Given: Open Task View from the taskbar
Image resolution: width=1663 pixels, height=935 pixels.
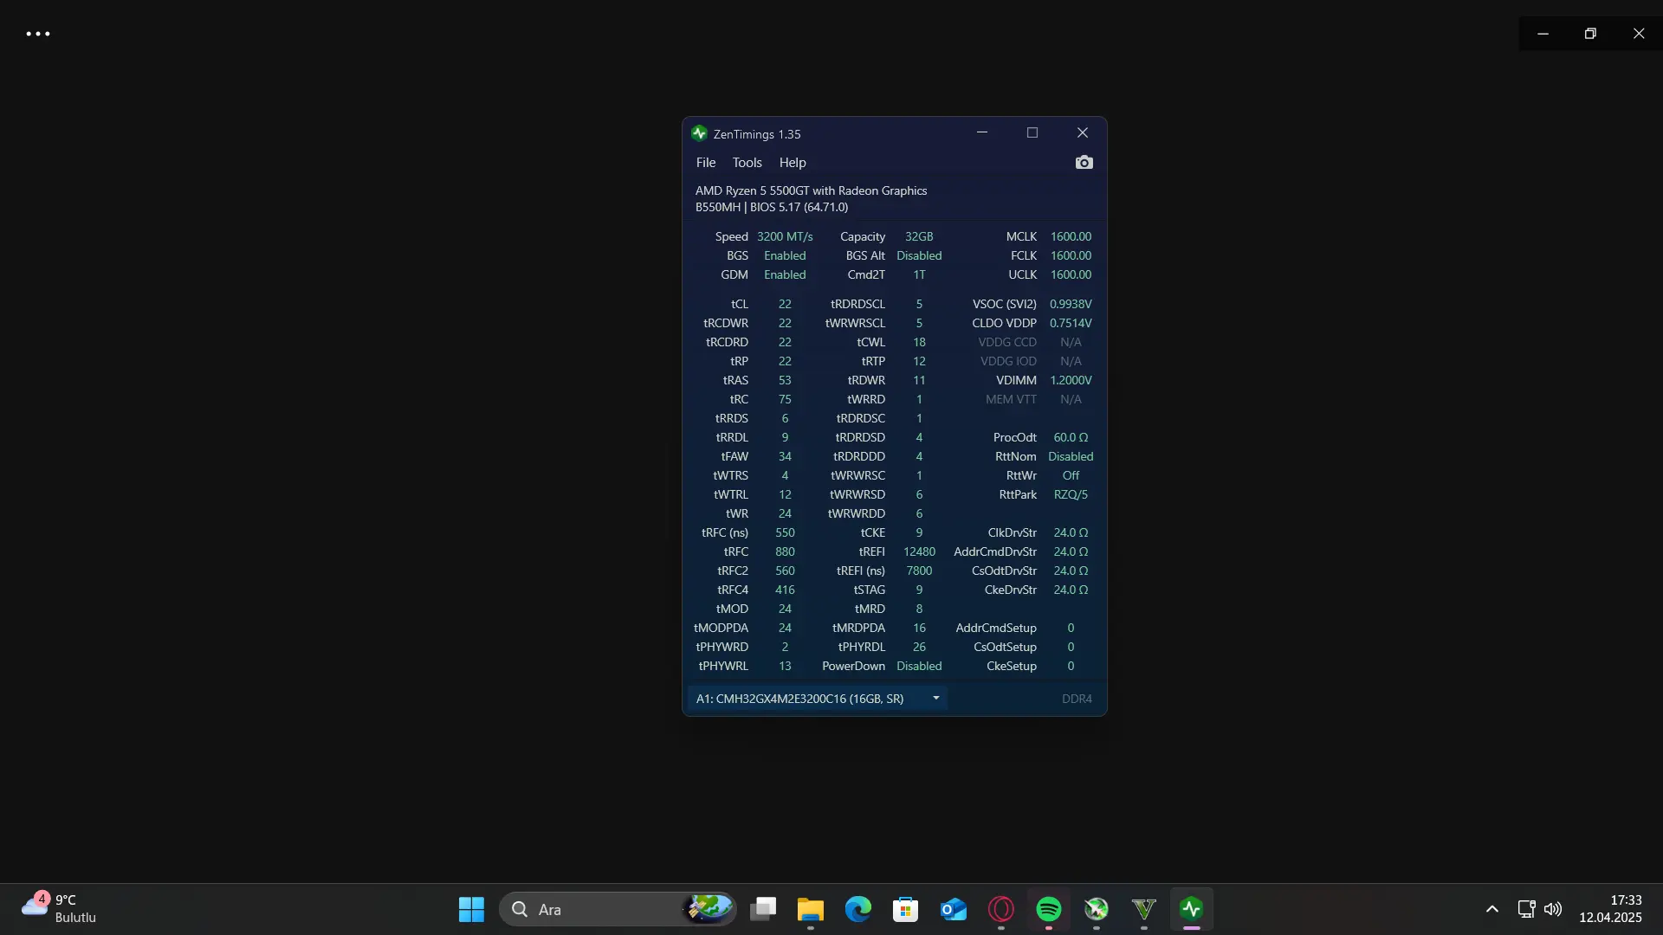Looking at the screenshot, I should coord(763,909).
